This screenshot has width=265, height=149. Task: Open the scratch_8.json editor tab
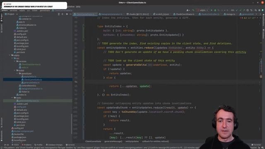[x=161, y=14]
